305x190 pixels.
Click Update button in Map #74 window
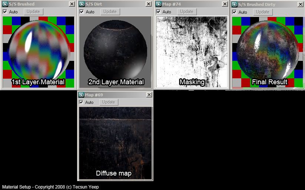click(186, 12)
